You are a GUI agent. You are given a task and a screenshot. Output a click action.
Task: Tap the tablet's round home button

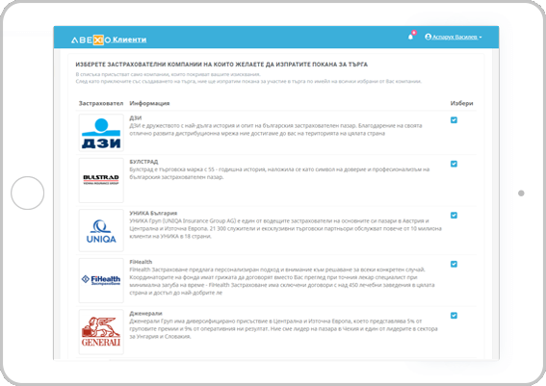pos(28,193)
